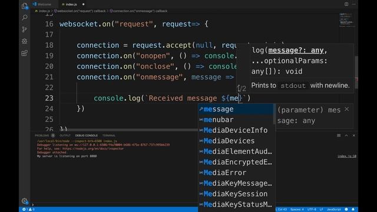Clear the debug console output
Screen dimensions: 377x212
[x=339, y=135]
